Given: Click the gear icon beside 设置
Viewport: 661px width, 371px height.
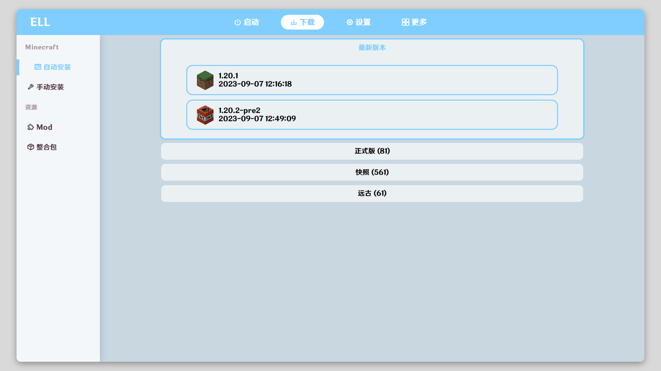Looking at the screenshot, I should coord(350,22).
